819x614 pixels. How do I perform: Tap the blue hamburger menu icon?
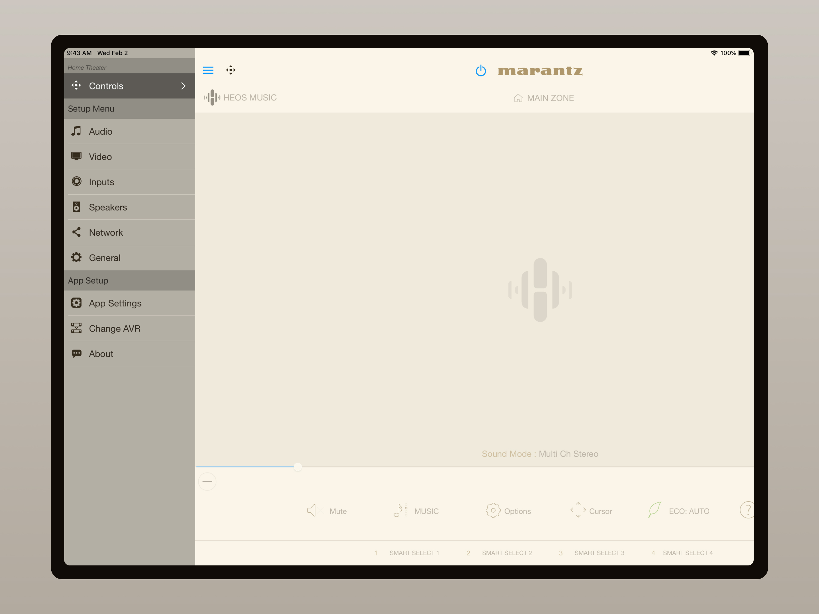click(208, 70)
